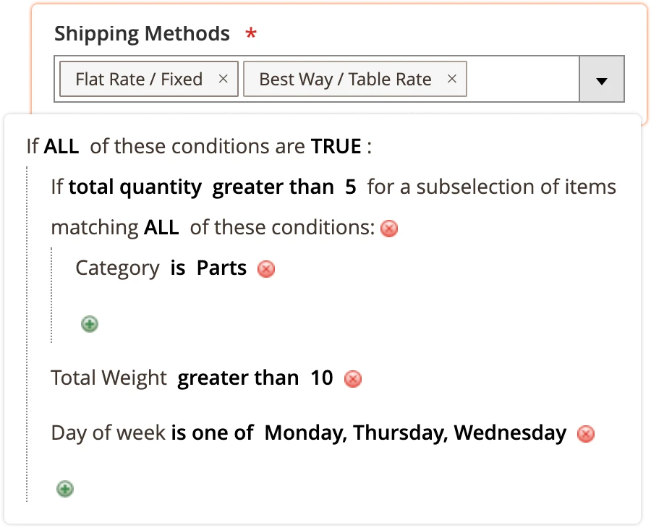Delete the total quantity subselection condition

click(389, 229)
